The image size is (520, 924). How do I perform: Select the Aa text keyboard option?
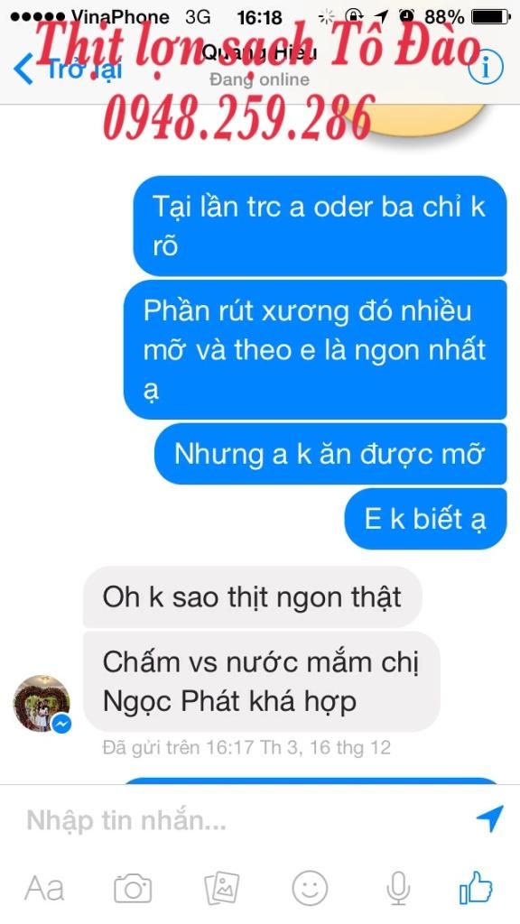[44, 888]
